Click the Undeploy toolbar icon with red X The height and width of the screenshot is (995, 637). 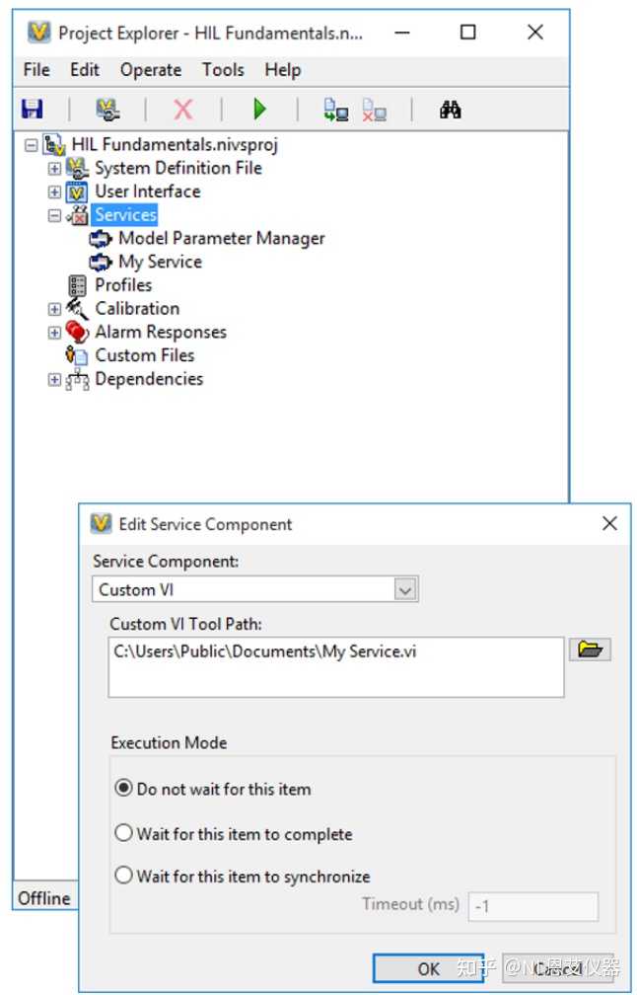[x=374, y=110]
